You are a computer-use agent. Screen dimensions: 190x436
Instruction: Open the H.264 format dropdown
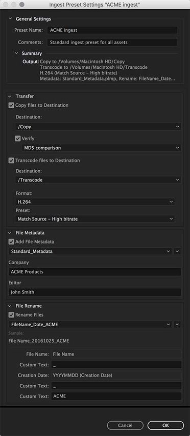click(x=95, y=201)
